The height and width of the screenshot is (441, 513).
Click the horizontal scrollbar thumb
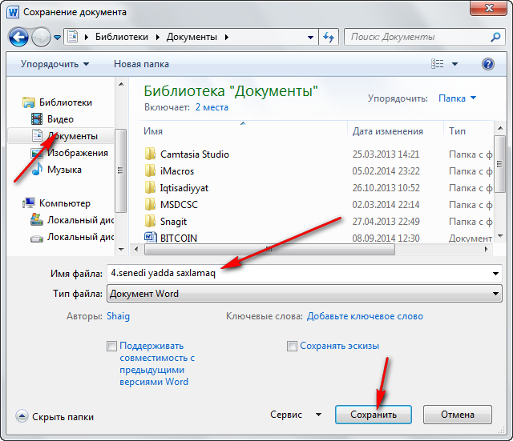[x=269, y=250]
